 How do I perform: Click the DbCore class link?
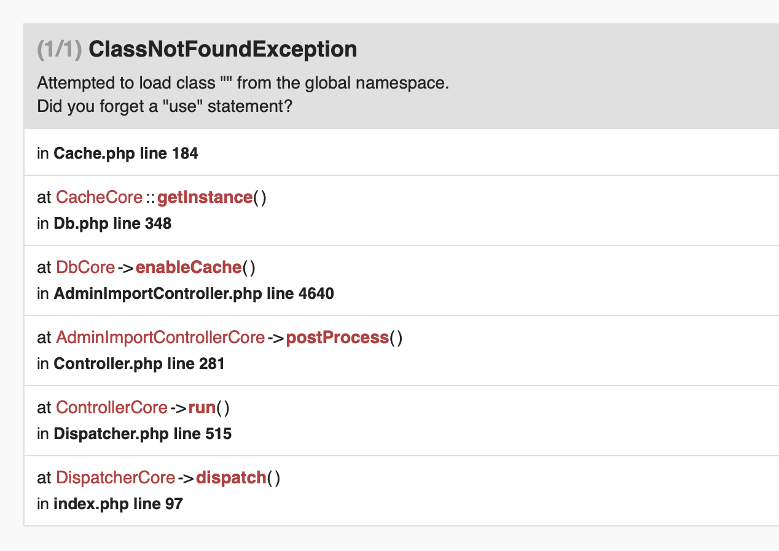pos(85,268)
